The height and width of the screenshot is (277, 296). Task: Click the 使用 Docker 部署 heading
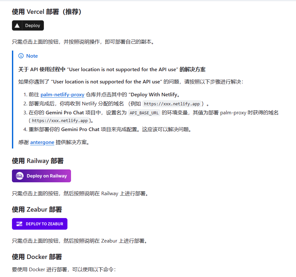tap(37, 257)
